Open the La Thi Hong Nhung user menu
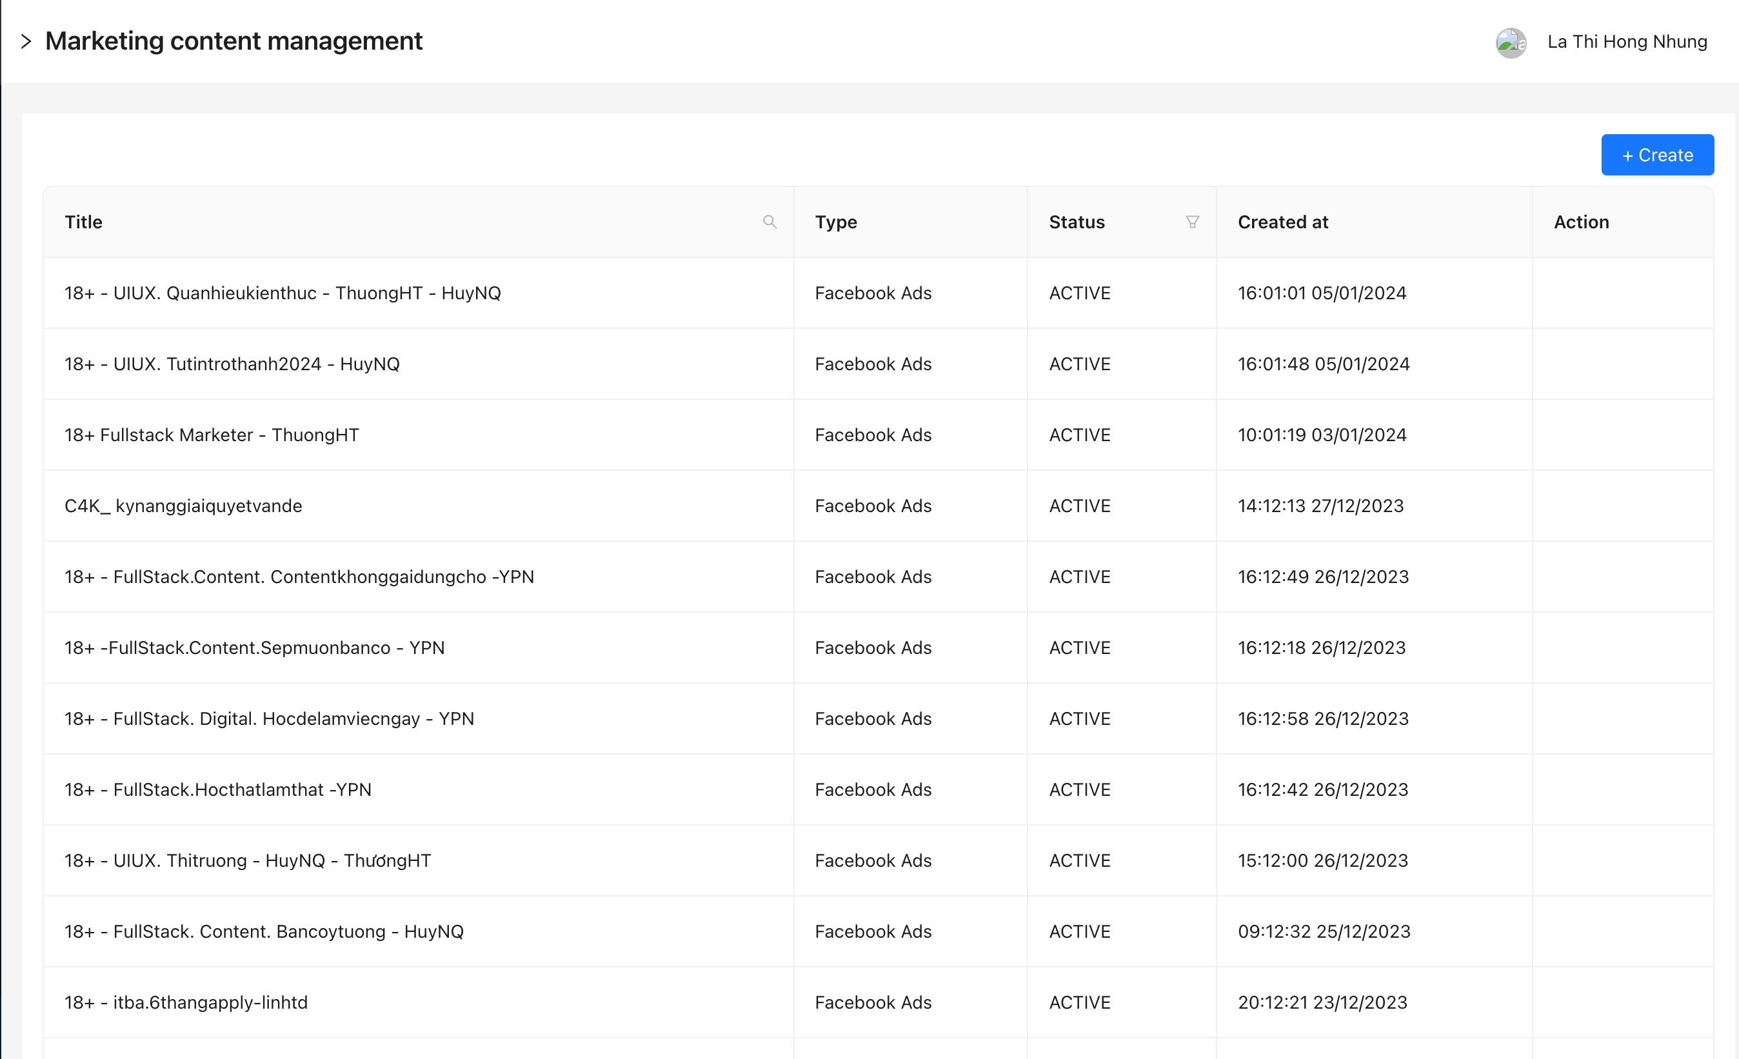Screen dimensions: 1739x1059 [1626, 43]
